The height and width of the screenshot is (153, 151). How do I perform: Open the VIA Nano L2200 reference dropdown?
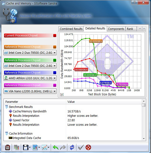[x=30, y=91]
